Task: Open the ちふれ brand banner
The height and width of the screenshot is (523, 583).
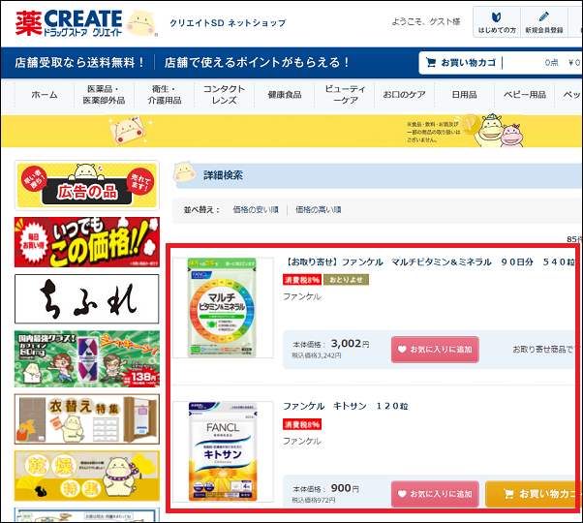Action: (86, 299)
